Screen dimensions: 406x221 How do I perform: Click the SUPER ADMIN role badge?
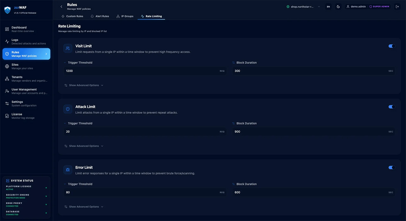coord(379,7)
